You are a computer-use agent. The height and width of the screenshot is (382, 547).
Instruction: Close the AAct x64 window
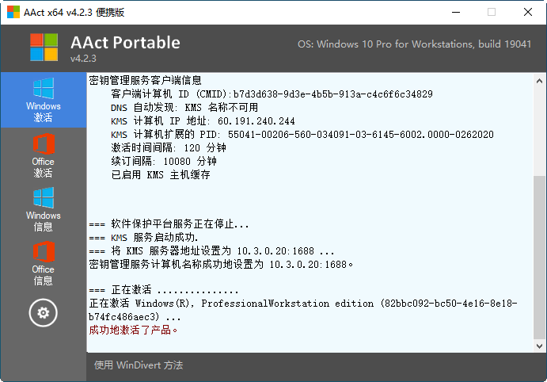pyautogui.click(x=528, y=12)
